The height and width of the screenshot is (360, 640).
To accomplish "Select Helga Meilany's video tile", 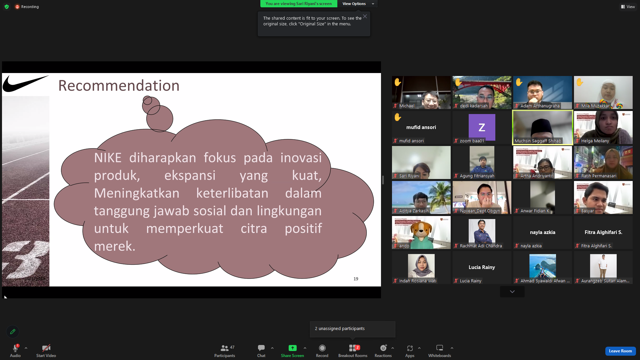I will [x=603, y=127].
